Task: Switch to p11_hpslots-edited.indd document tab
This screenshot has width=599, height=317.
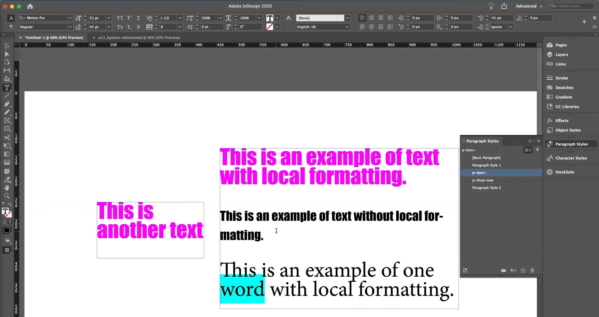Action: tap(139, 38)
